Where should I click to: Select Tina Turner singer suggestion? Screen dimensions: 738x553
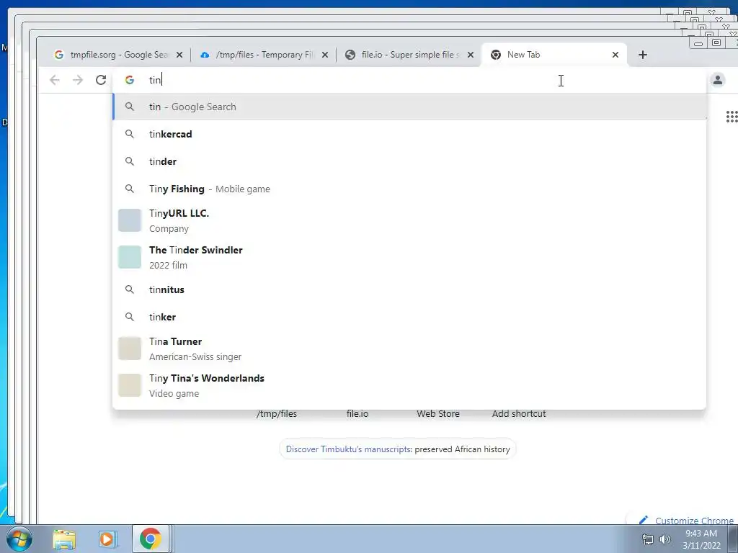[x=409, y=349]
